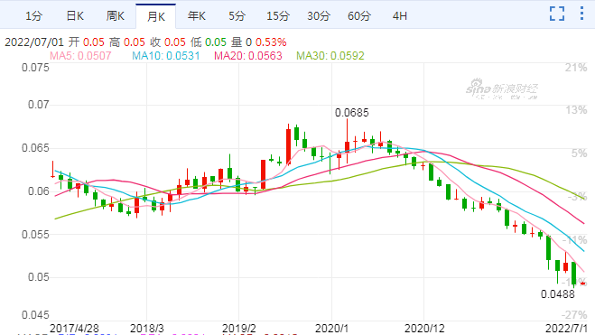Open the 日K daily chart tab
Screen dimensions: 595x335
pos(75,16)
